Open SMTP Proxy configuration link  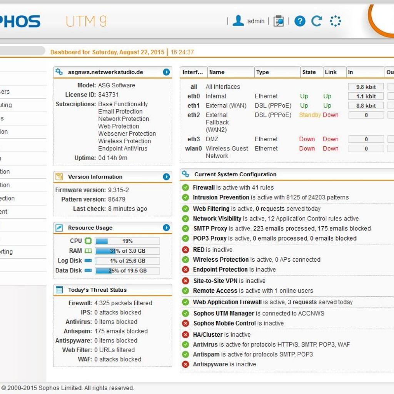click(x=210, y=229)
